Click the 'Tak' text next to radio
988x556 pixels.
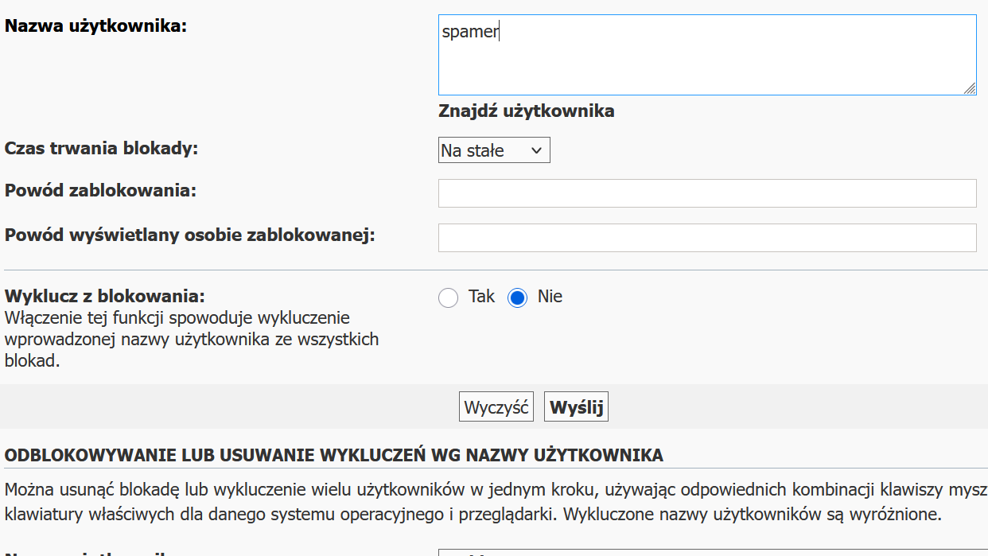point(481,297)
